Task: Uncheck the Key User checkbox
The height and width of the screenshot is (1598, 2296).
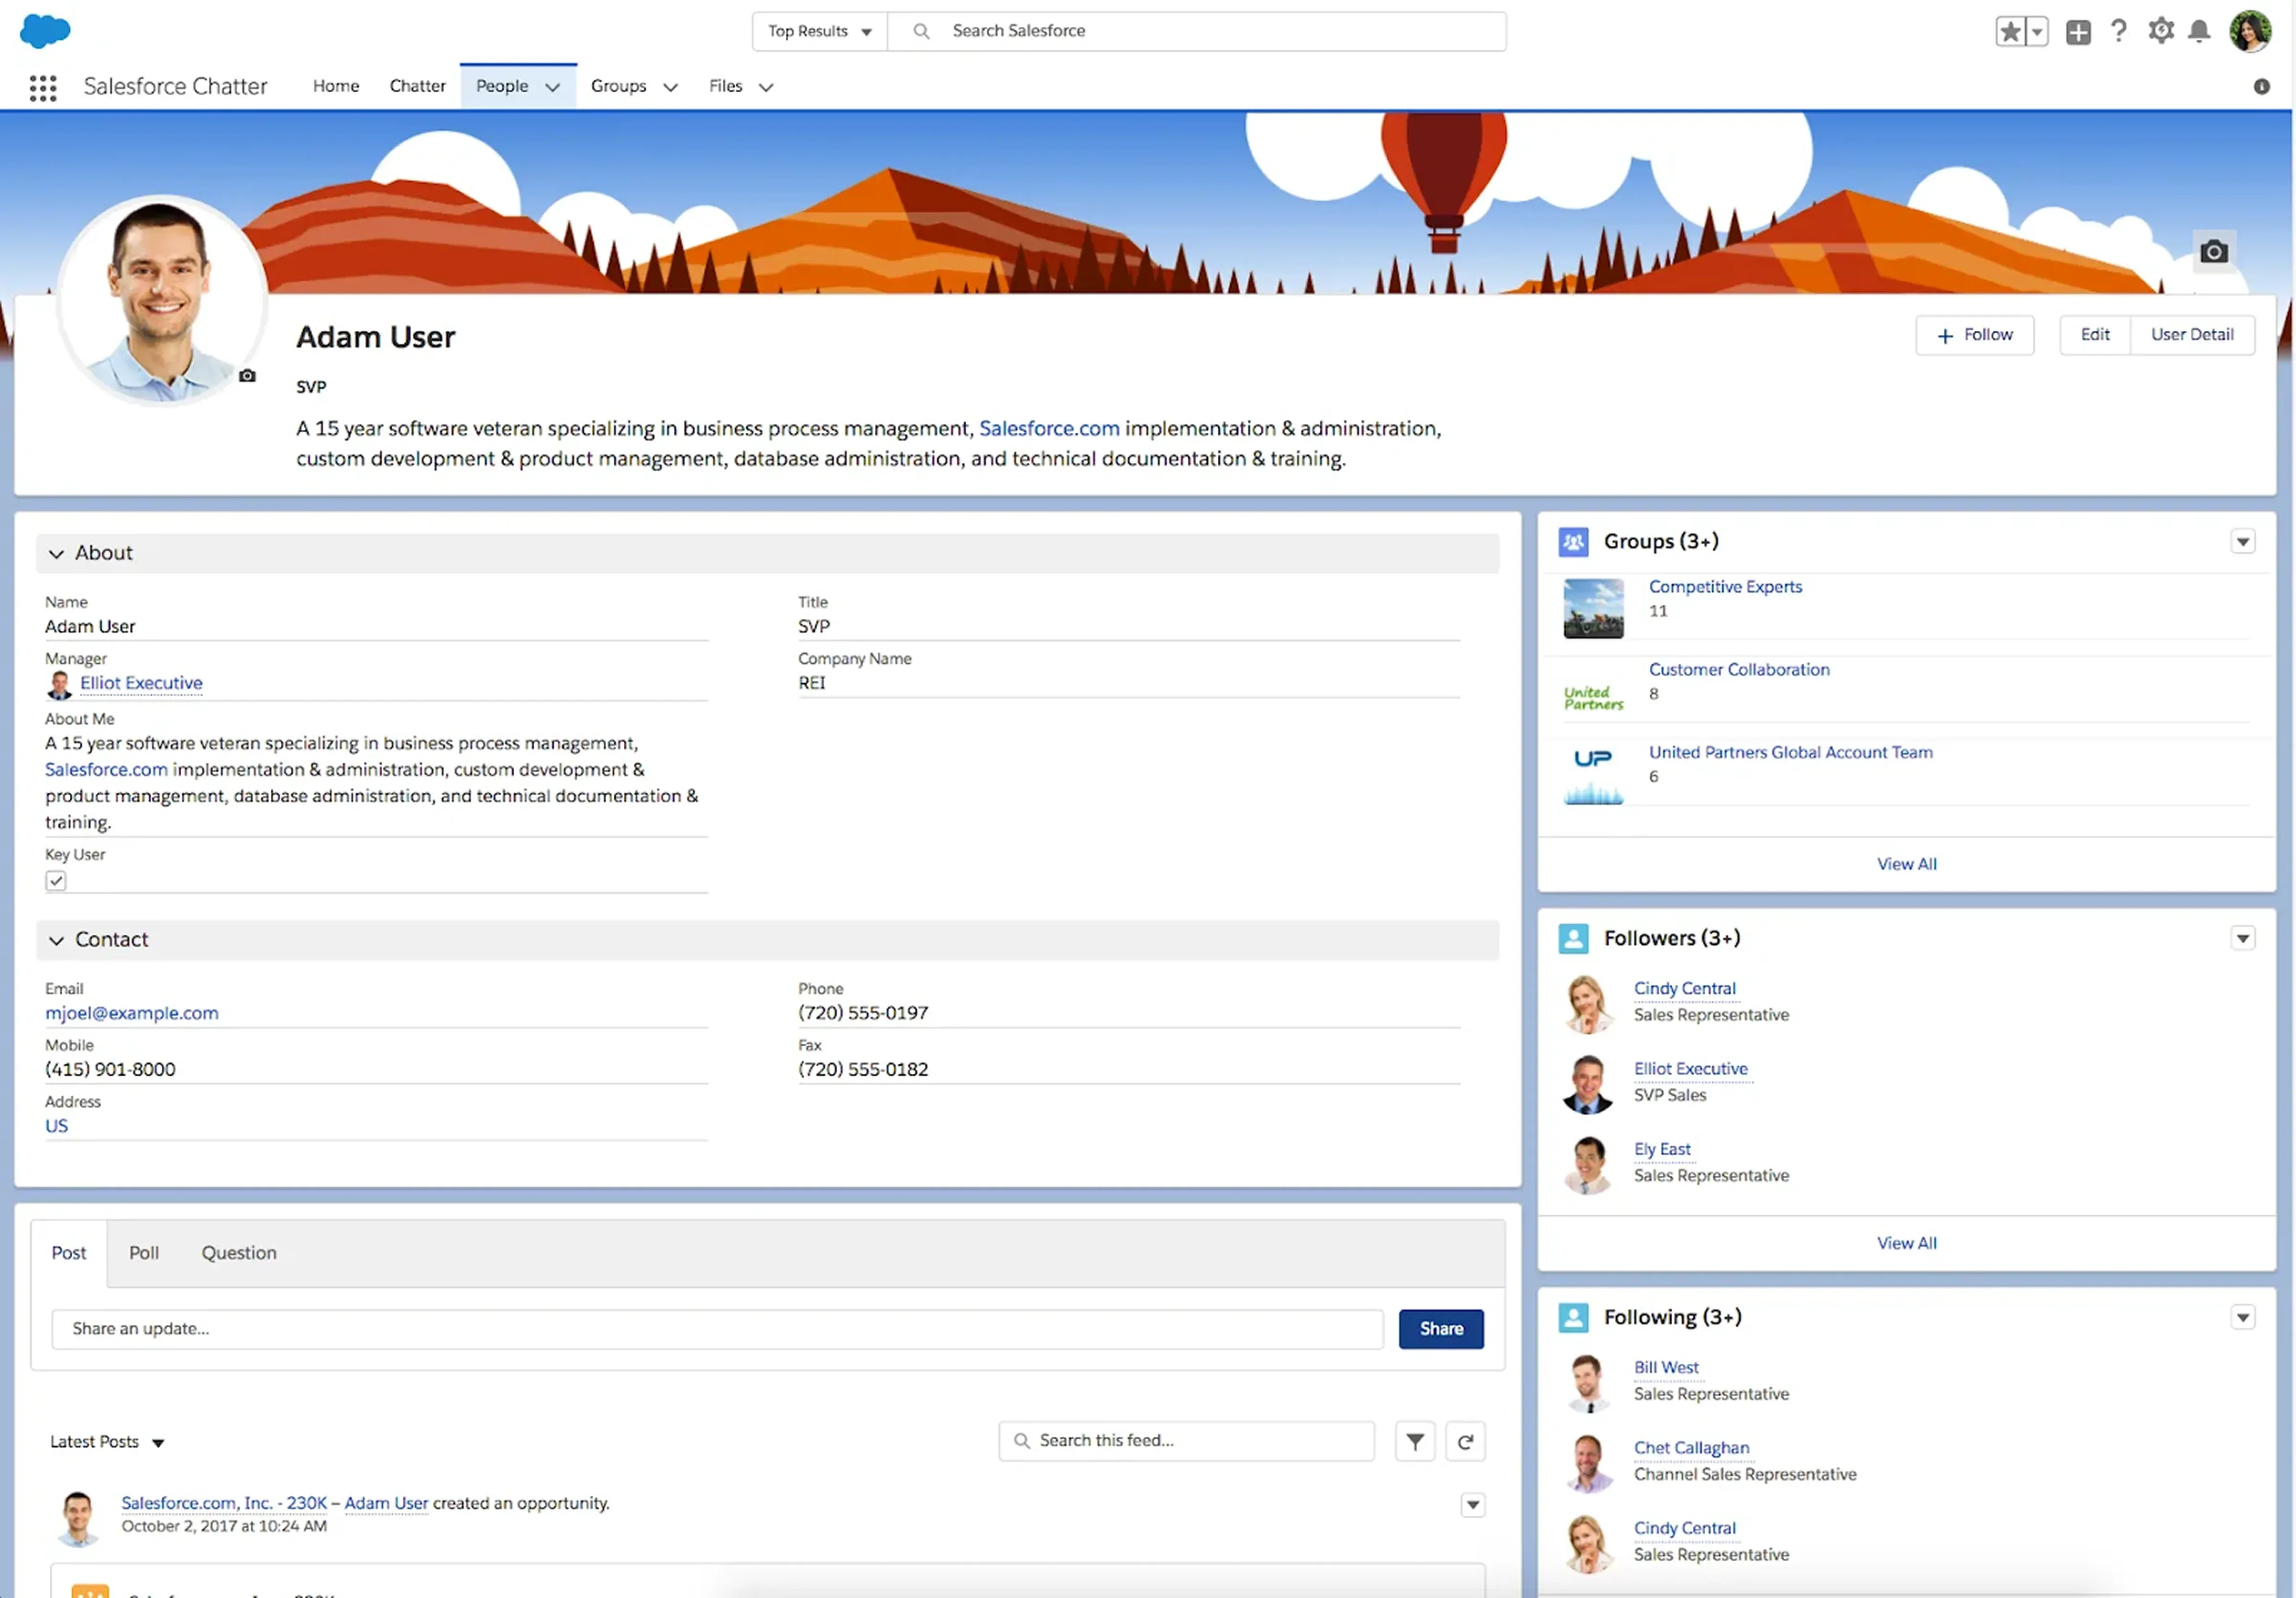Action: [56, 880]
